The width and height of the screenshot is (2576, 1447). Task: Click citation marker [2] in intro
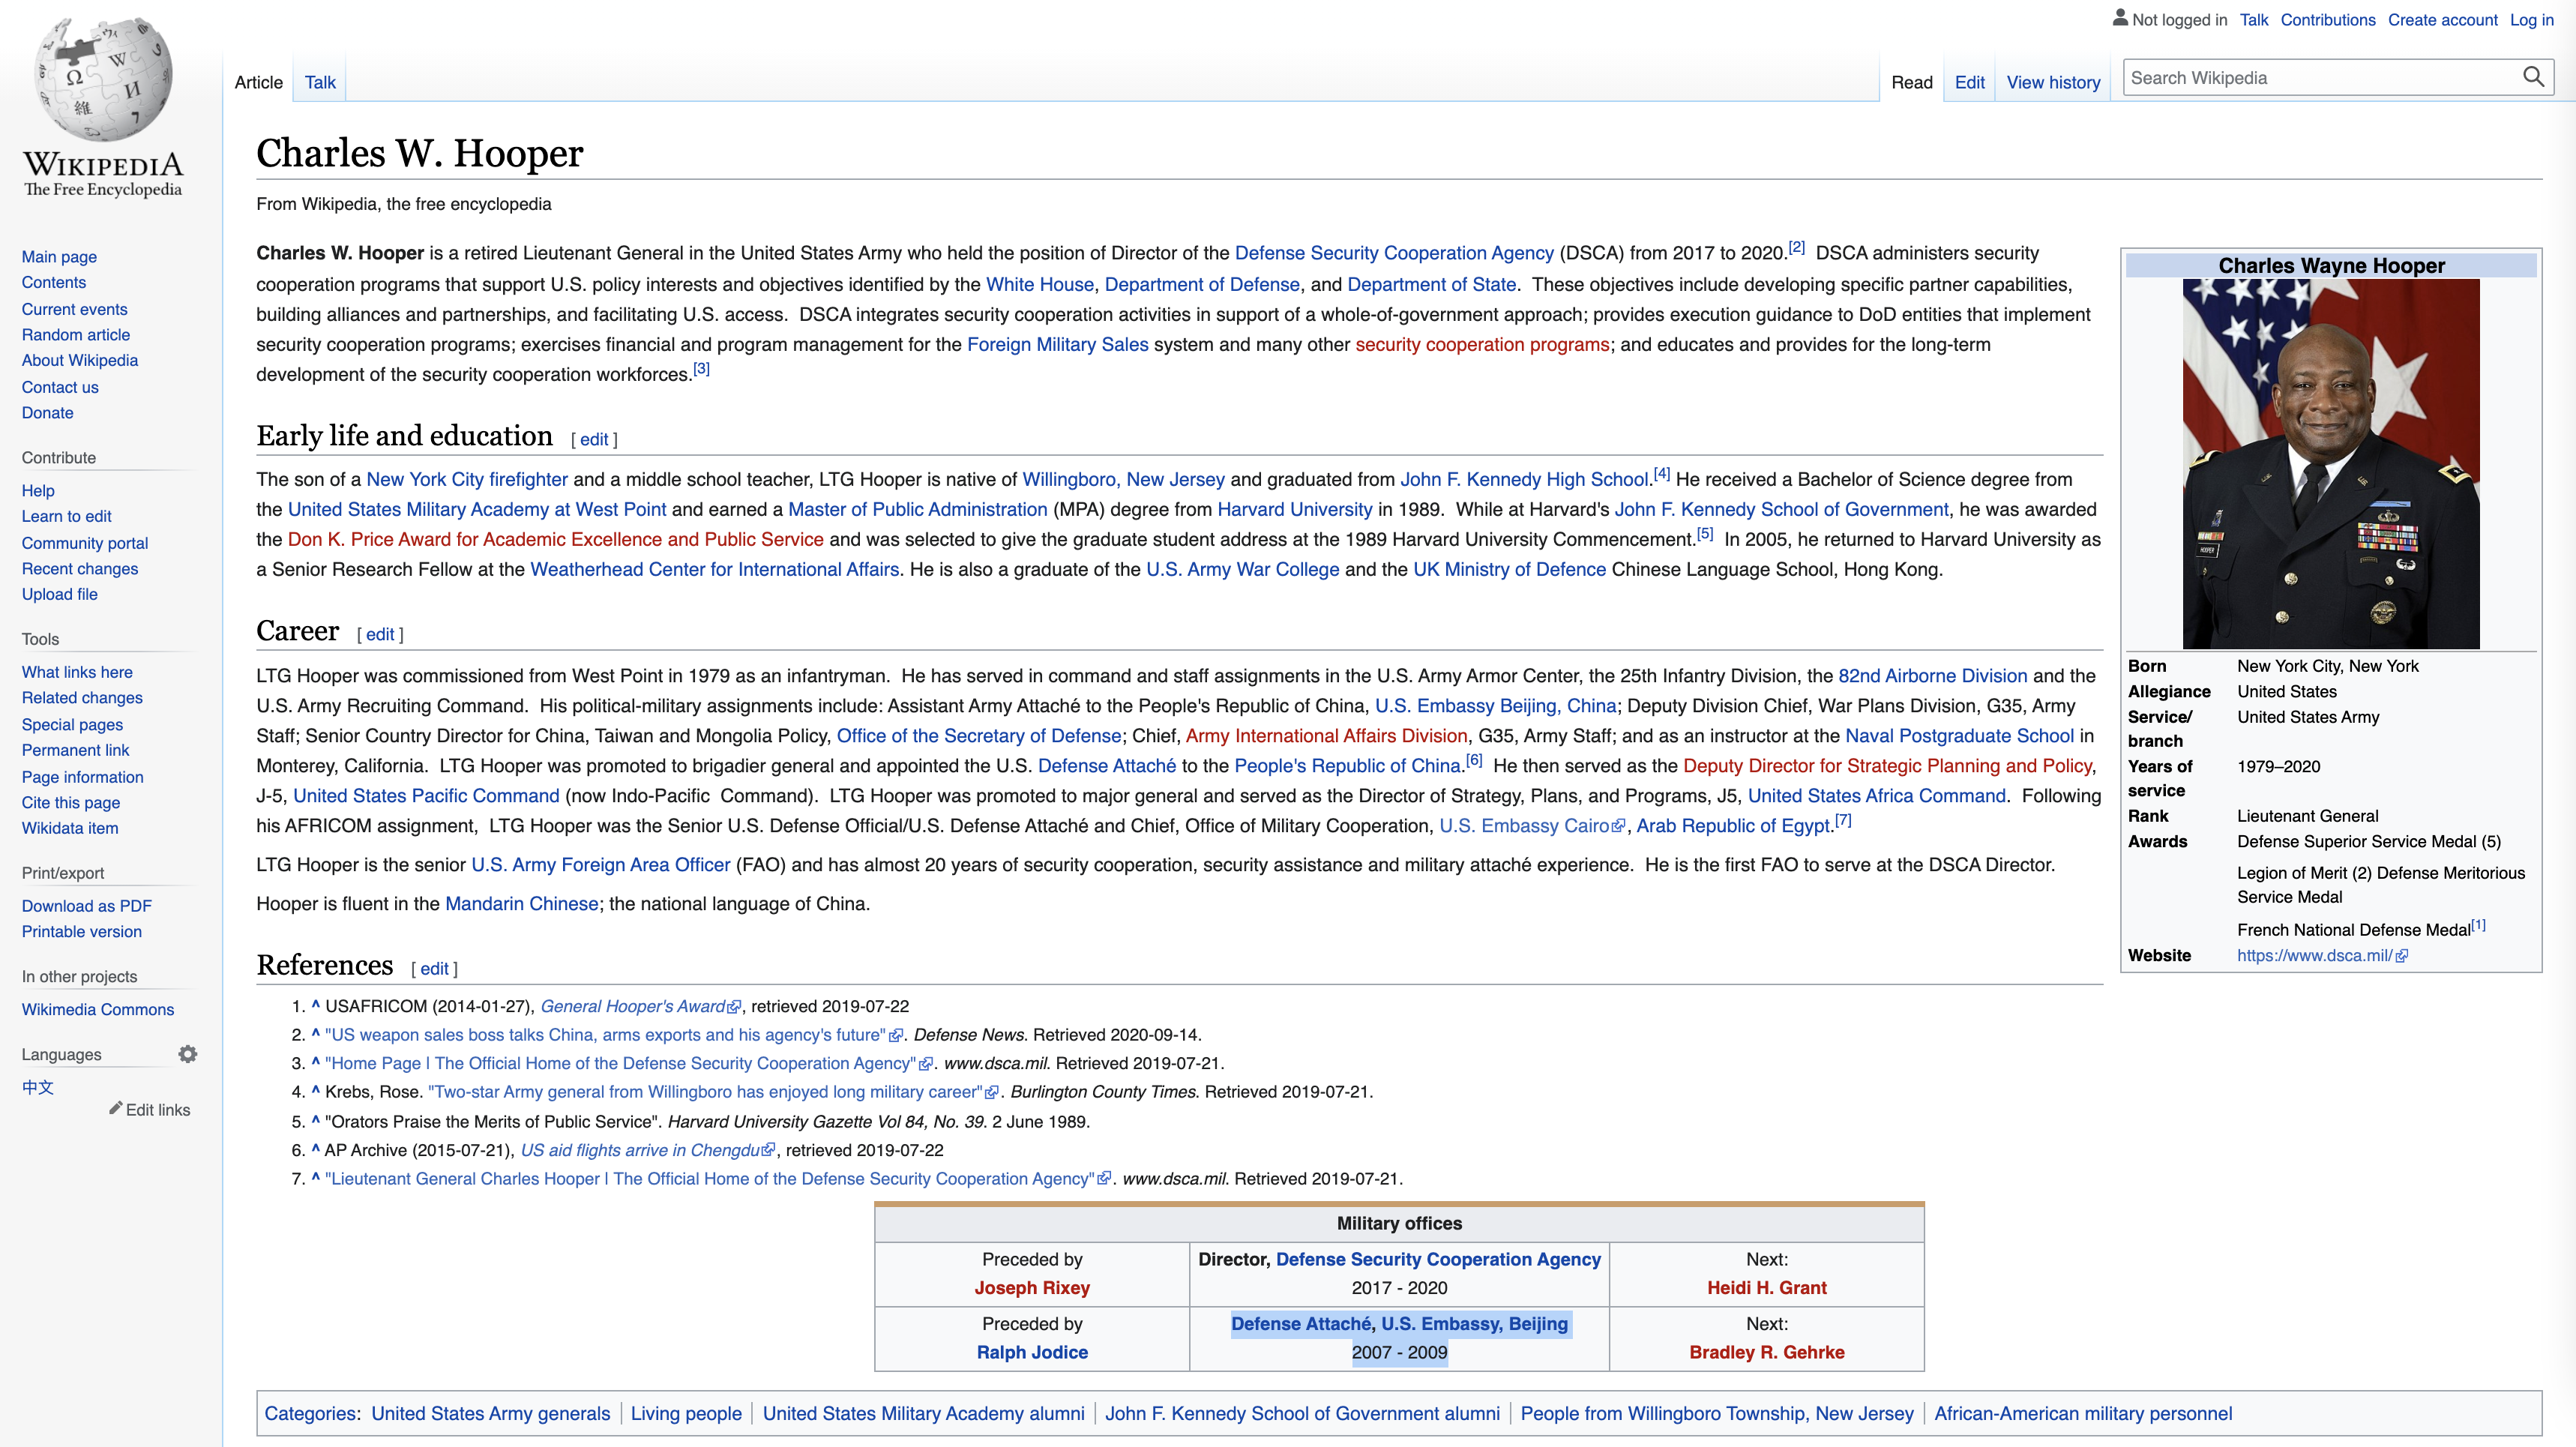click(1797, 247)
